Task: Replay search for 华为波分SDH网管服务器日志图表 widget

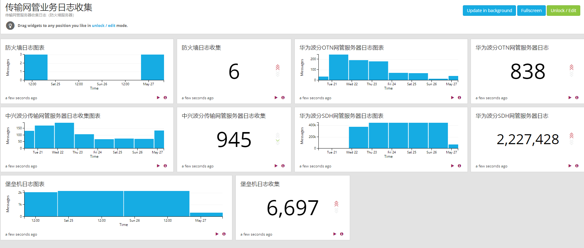Action: 453,166
